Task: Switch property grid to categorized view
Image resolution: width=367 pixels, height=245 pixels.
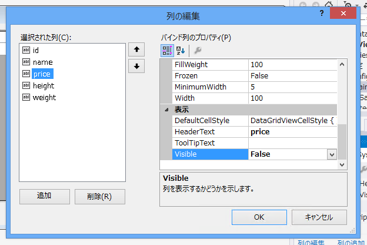Action: tap(167, 51)
